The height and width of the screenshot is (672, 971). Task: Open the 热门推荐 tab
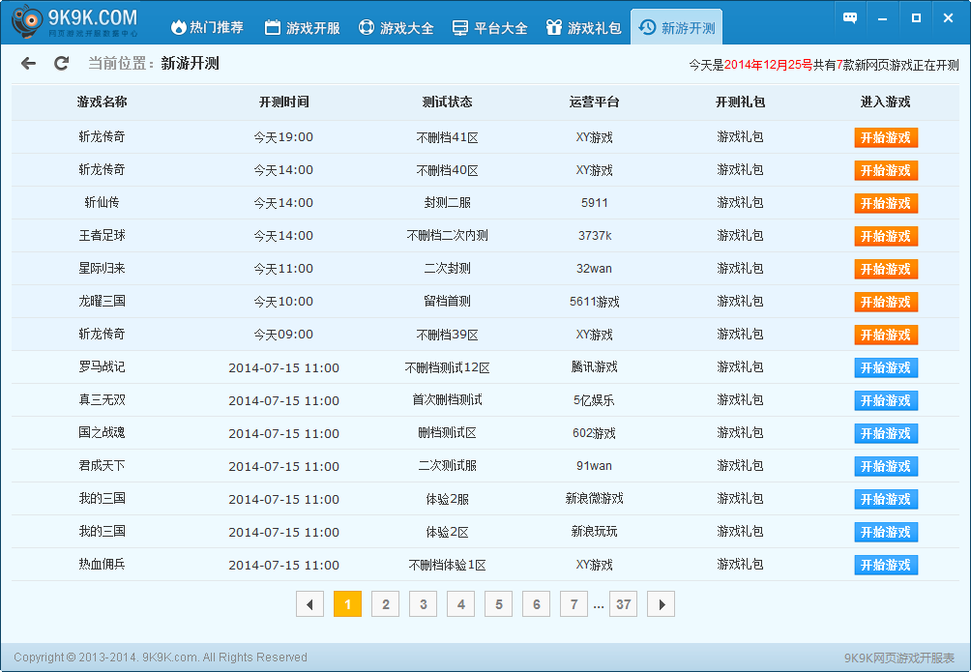(207, 28)
